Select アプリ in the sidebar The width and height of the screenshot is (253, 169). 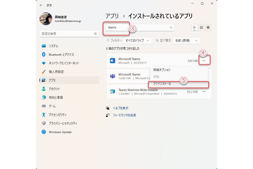pos(69,80)
